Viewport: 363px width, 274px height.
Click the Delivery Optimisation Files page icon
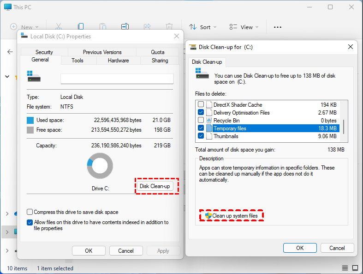click(209, 113)
